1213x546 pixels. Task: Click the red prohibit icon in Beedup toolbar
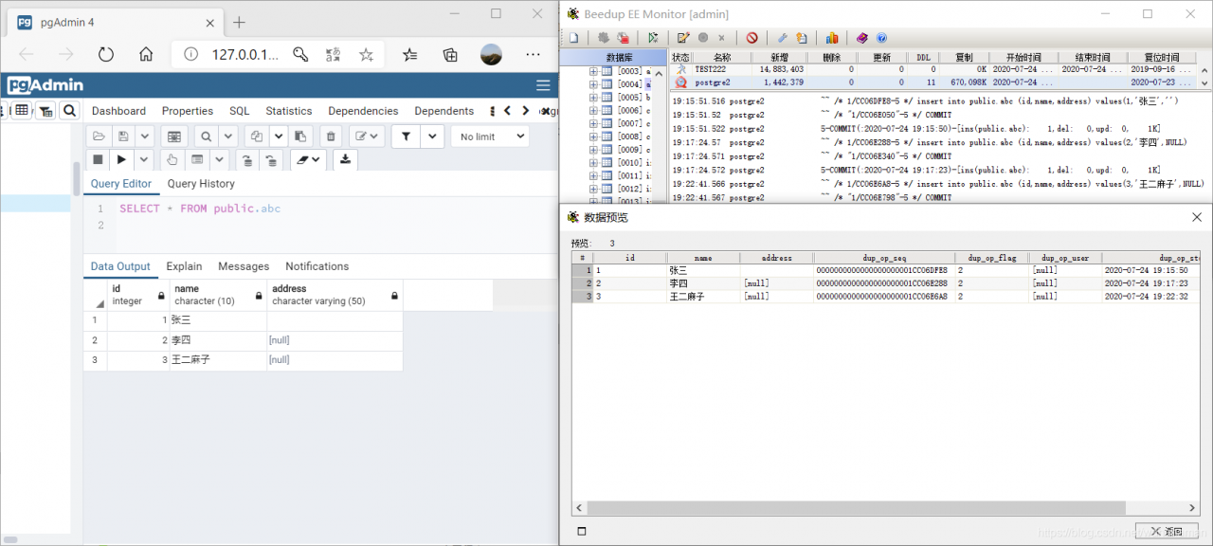(x=751, y=38)
